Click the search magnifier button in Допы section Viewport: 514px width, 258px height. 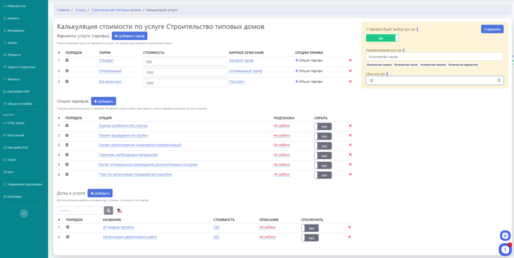(x=108, y=210)
